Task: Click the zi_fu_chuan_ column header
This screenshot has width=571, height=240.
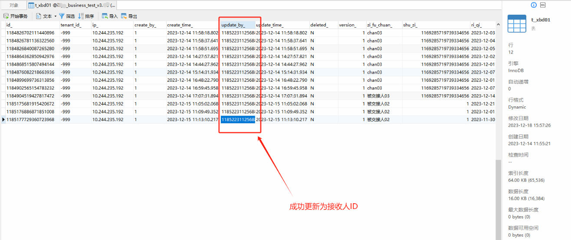Action: point(383,25)
